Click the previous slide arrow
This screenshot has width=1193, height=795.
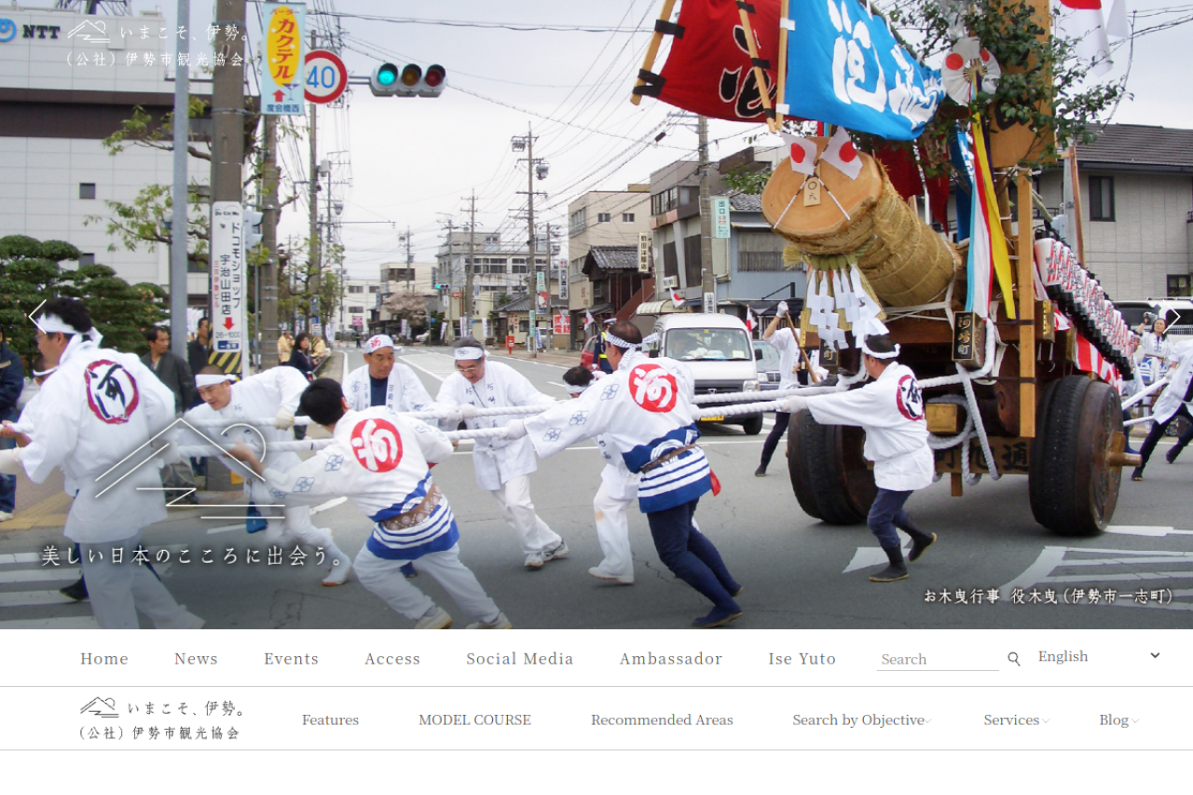click(37, 315)
